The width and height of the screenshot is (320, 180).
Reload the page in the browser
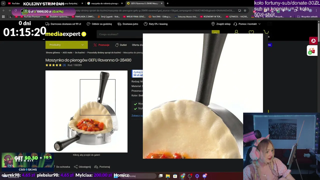coord(15,10)
